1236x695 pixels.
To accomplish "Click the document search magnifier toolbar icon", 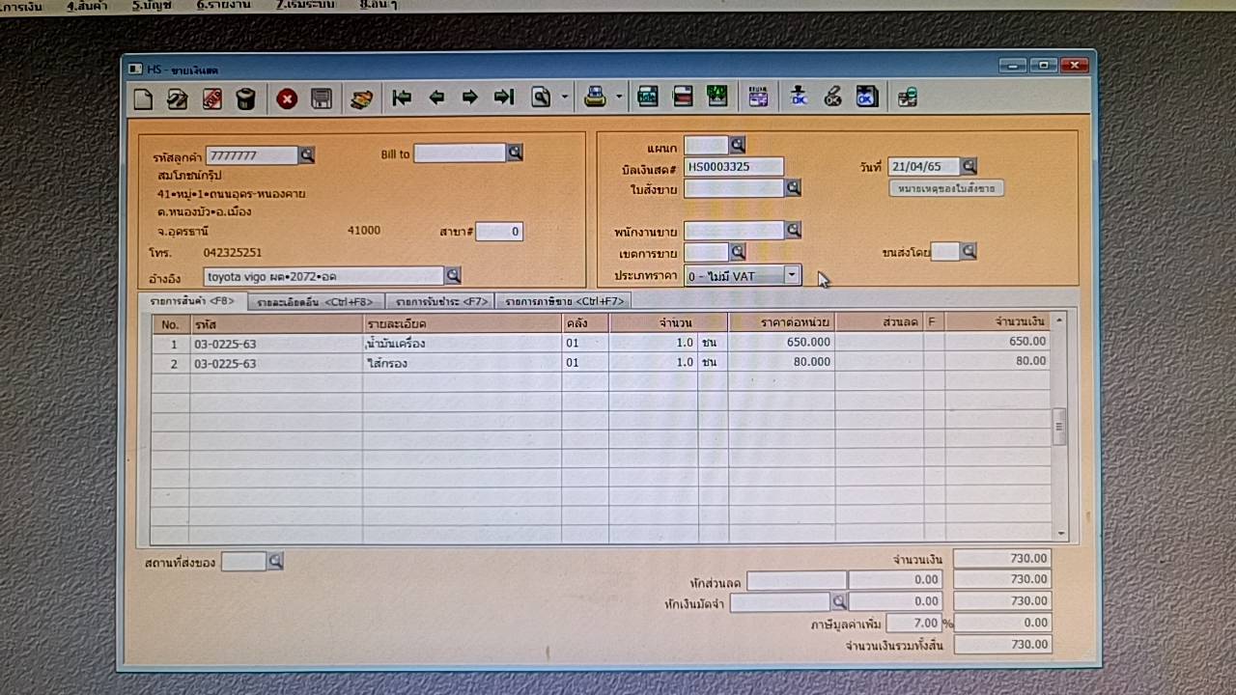I will pos(541,97).
